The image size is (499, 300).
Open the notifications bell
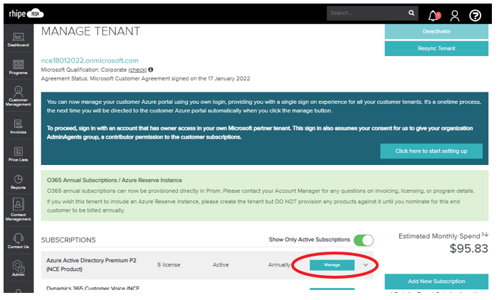(434, 15)
